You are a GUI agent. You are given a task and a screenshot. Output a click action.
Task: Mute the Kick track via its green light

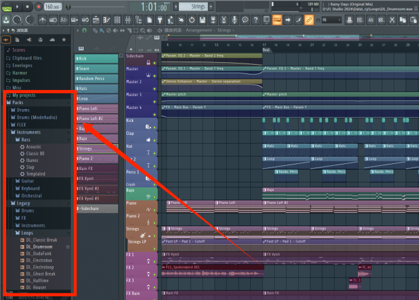(155, 128)
